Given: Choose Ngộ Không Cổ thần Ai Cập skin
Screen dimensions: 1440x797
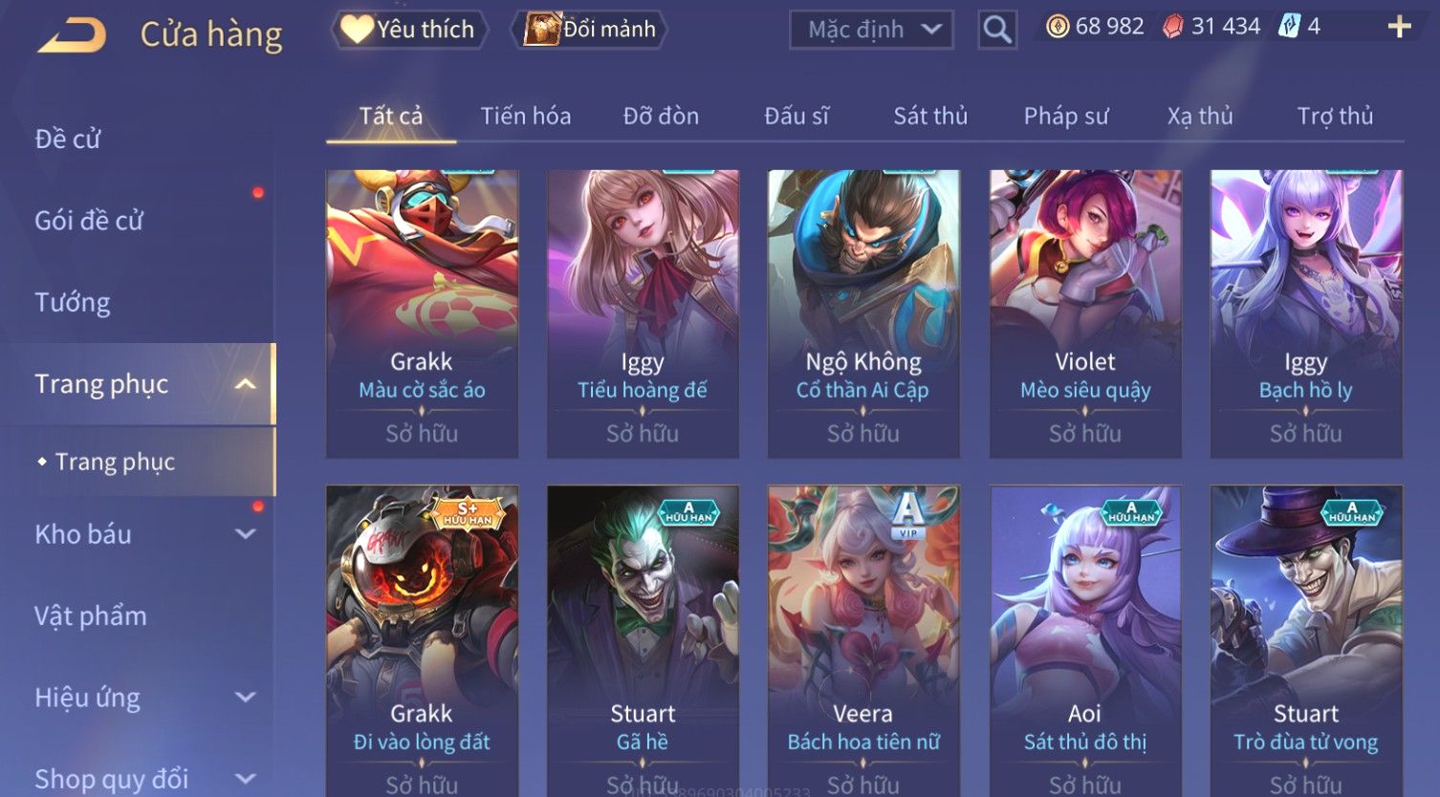Looking at the screenshot, I should [863, 313].
